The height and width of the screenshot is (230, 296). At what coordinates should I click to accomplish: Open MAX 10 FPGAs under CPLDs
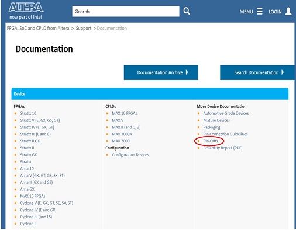click(x=125, y=113)
